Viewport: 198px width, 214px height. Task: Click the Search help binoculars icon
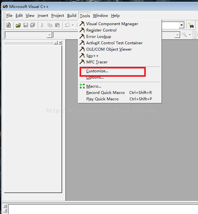[x=191, y=25]
